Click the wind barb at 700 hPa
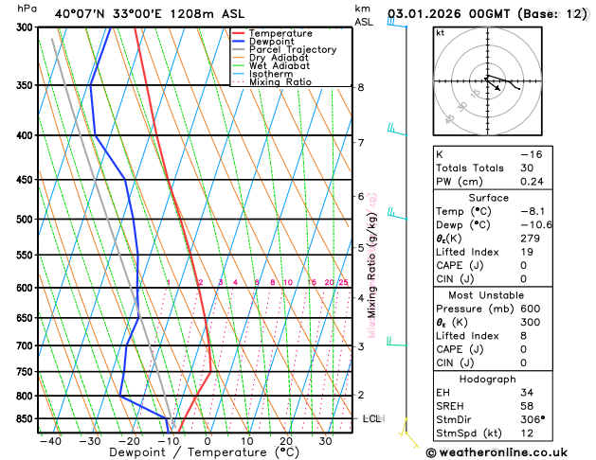Image resolution: width=596 pixels, height=460 pixels. (396, 341)
